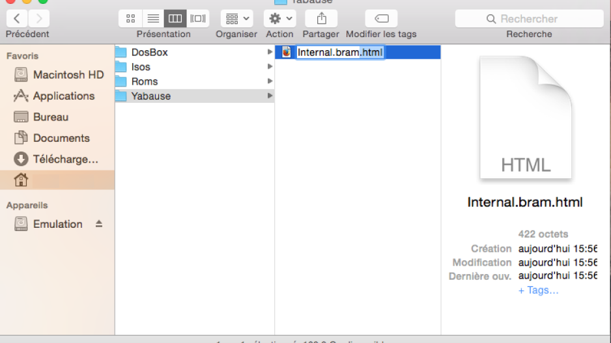This screenshot has height=343, width=611.
Task: Select the home folder icon in sidebar
Action: (21, 180)
